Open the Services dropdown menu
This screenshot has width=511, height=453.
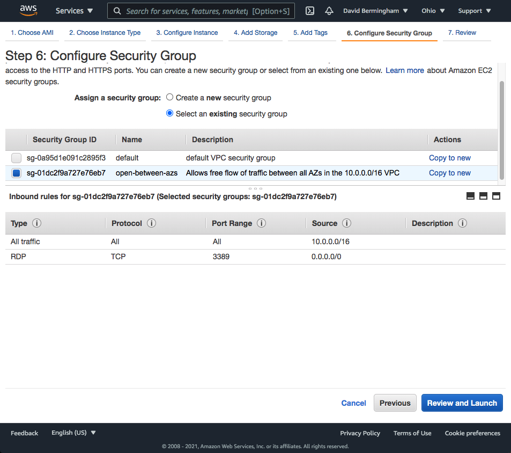point(74,11)
